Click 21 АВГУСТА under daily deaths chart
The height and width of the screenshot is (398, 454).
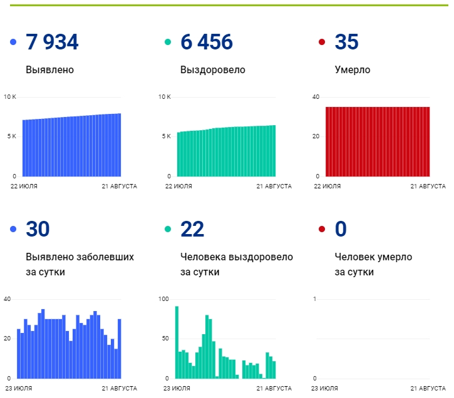(428, 389)
